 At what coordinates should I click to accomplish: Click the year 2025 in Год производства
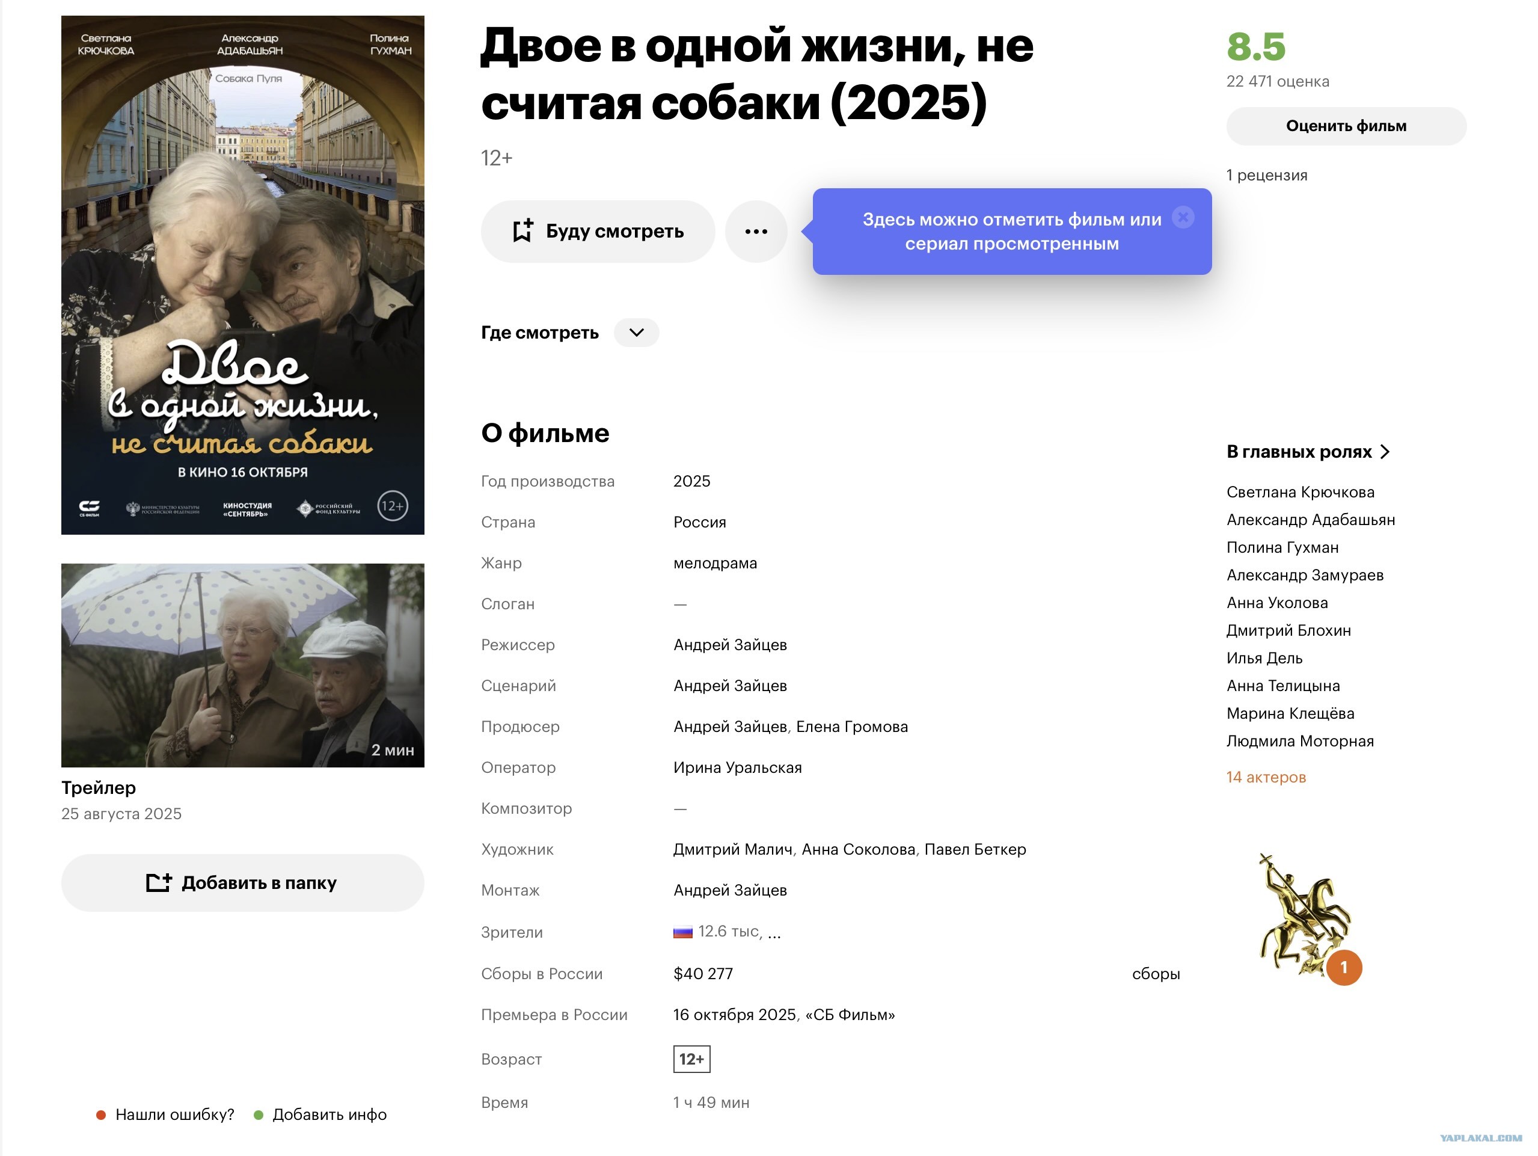click(692, 481)
